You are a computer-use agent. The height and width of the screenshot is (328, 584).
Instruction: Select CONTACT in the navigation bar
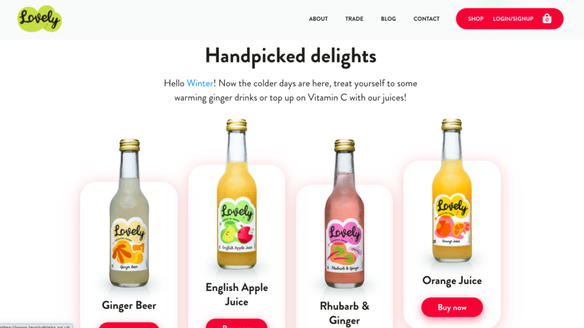pyautogui.click(x=427, y=19)
